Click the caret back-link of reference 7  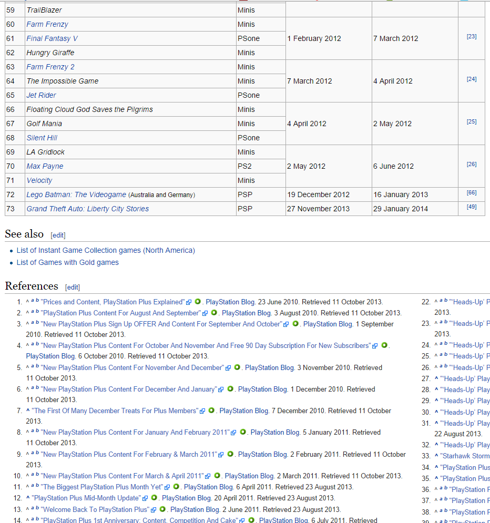(28, 411)
